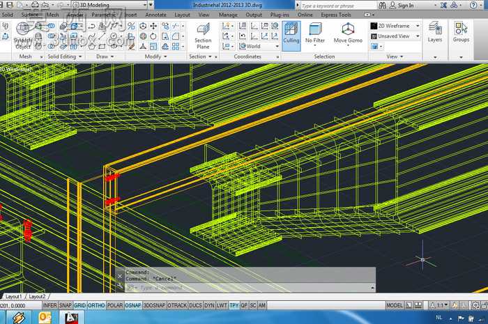Switch to the Layout2 tab
Screen dimensions: 488x324
tap(37, 297)
